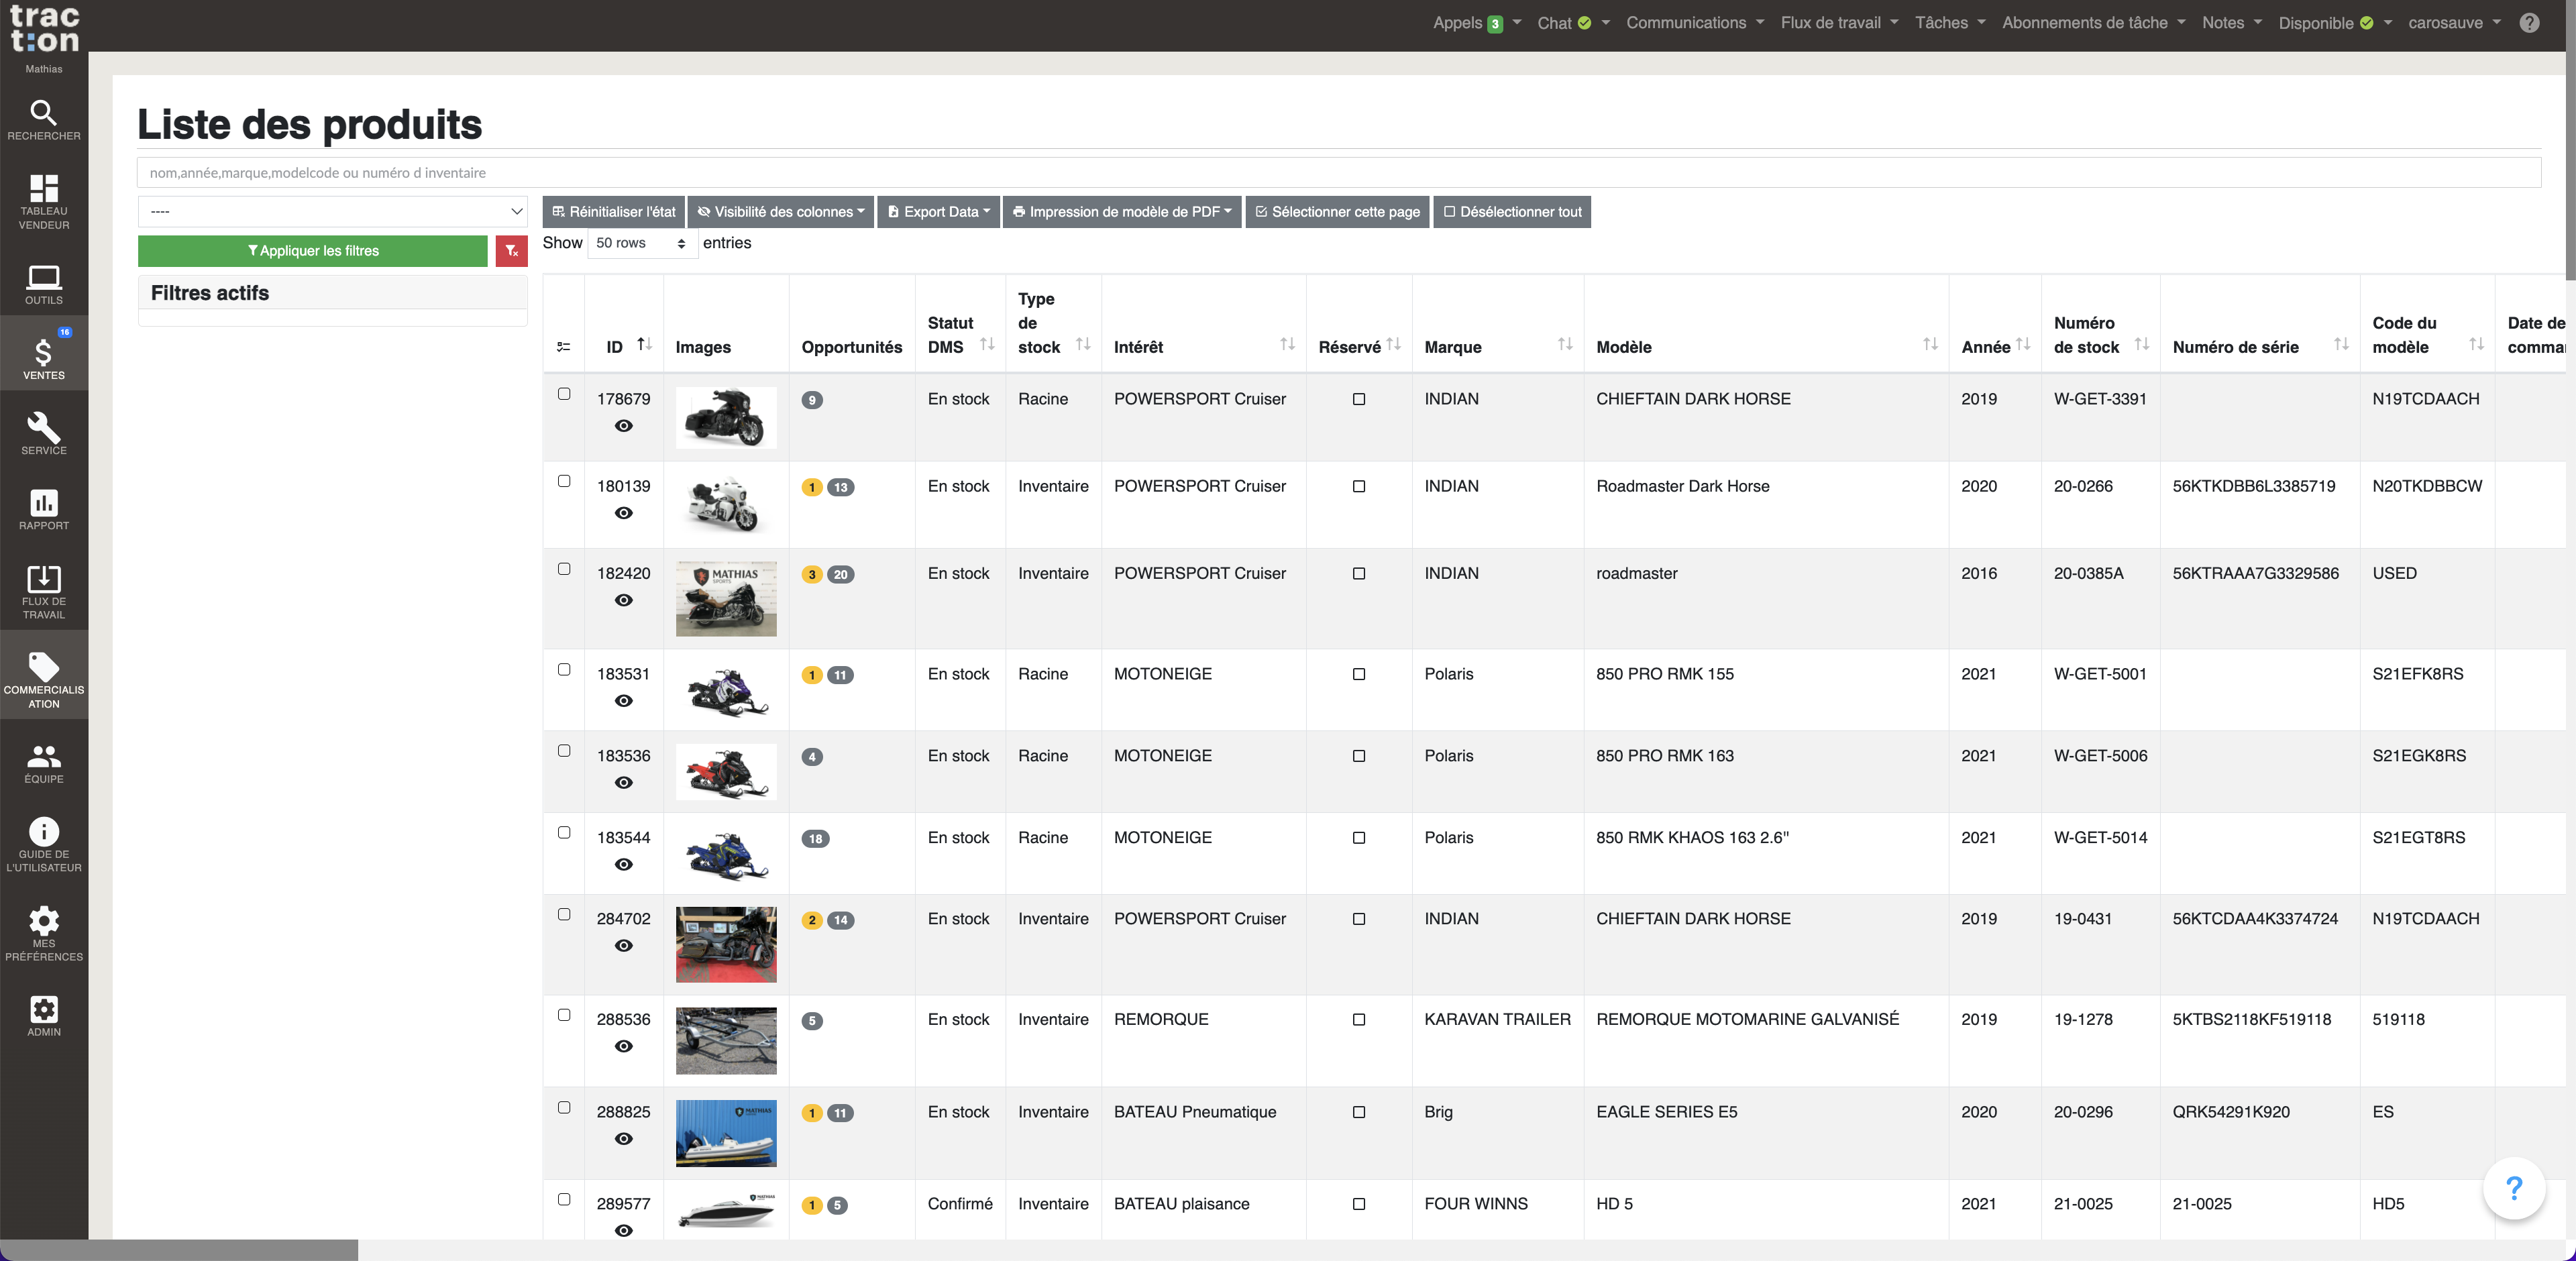The image size is (2576, 1261).
Task: Sort table by Année column
Action: point(2023,344)
